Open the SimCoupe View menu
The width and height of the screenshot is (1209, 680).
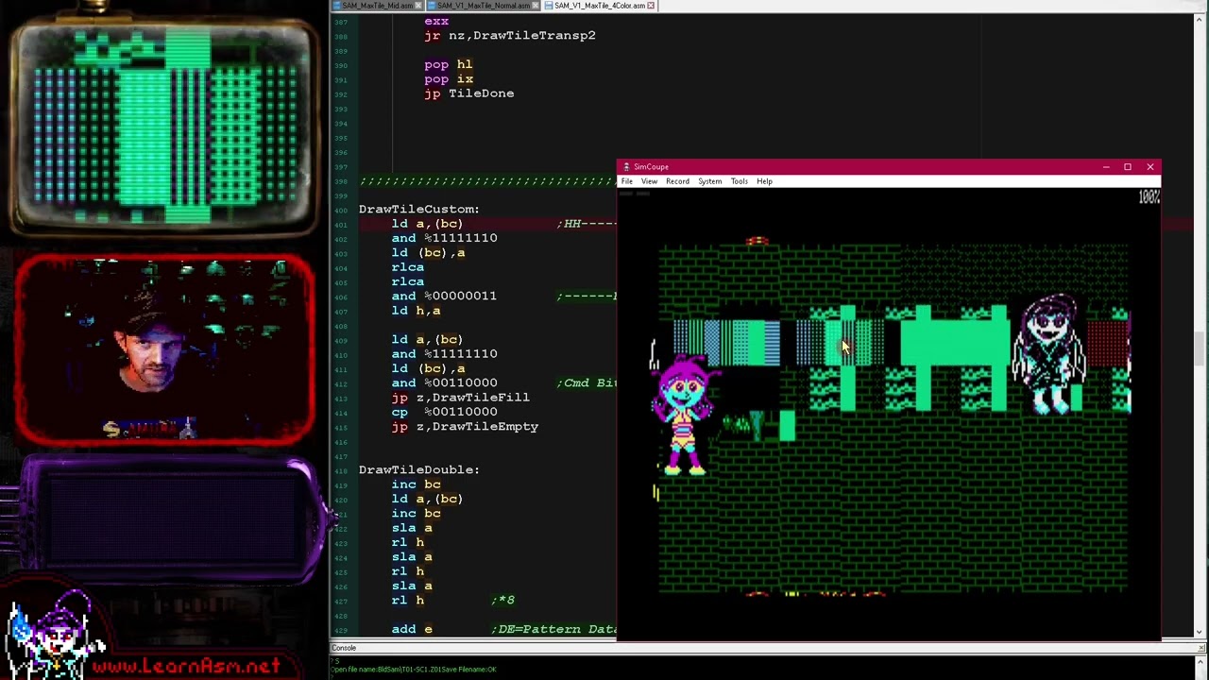[x=650, y=181]
